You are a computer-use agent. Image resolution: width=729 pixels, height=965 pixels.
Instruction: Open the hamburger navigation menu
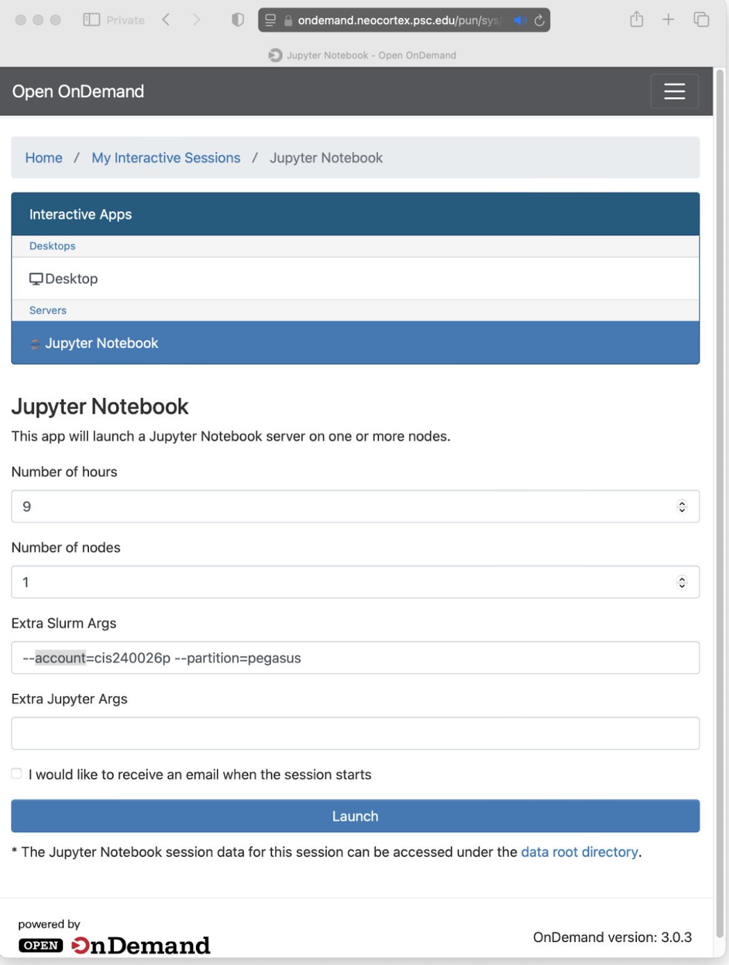pos(674,91)
